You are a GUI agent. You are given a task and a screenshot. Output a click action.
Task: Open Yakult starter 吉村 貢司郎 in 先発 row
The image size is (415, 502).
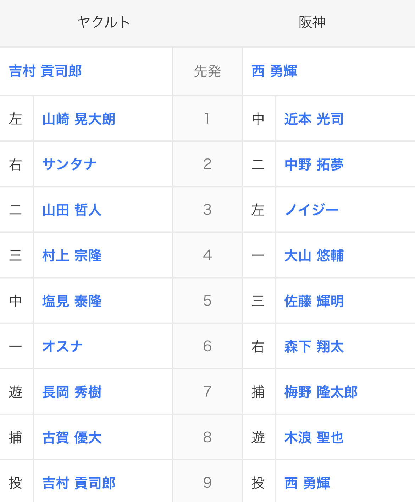pyautogui.click(x=45, y=71)
